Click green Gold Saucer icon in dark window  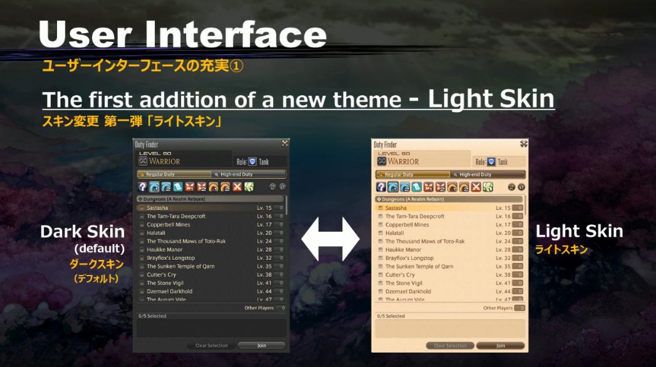tap(249, 187)
